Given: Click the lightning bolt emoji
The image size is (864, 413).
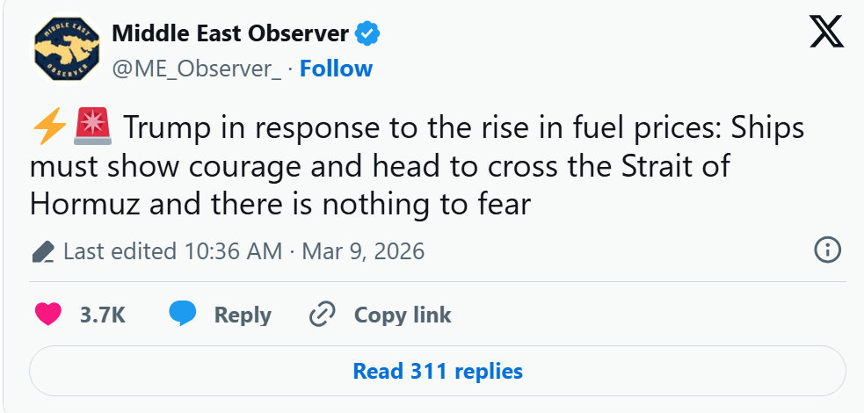Looking at the screenshot, I should [x=50, y=127].
